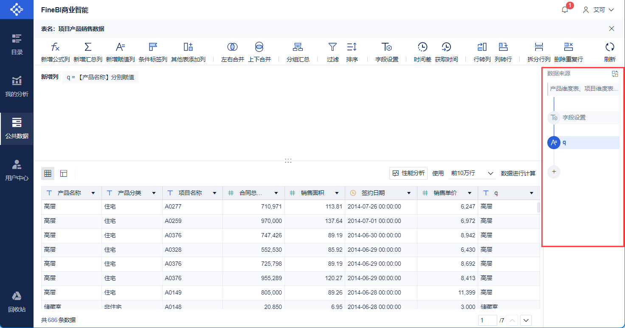Add a new step with the plus icon
625x328 pixels.
tap(554, 172)
